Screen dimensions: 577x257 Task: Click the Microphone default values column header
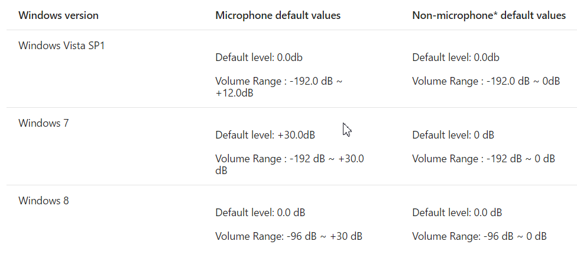click(278, 15)
